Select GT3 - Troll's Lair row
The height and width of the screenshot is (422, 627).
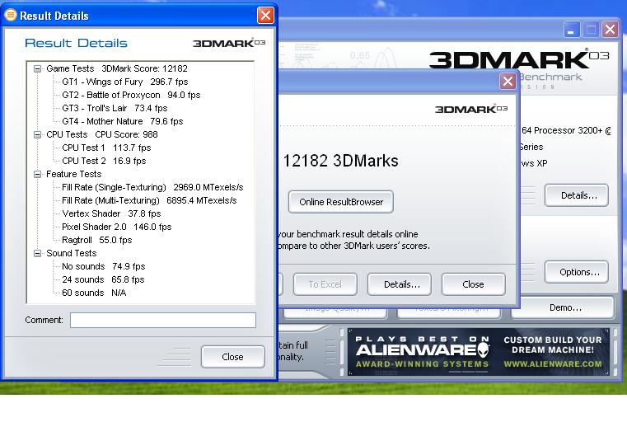pos(115,109)
